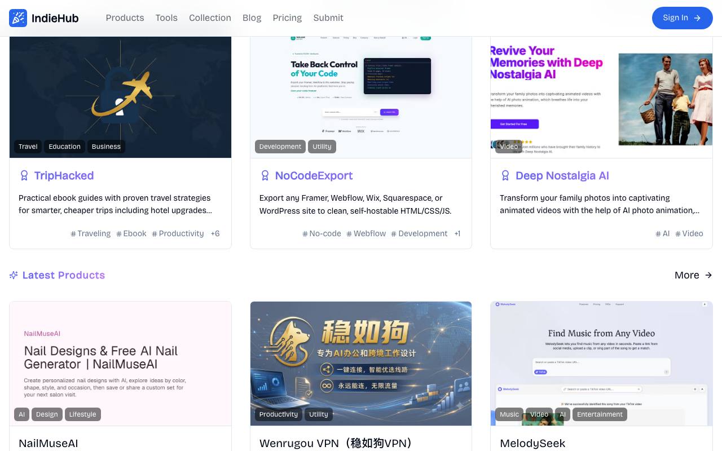722x451 pixels.
Task: Click the #Webflow tag
Action: (x=366, y=233)
